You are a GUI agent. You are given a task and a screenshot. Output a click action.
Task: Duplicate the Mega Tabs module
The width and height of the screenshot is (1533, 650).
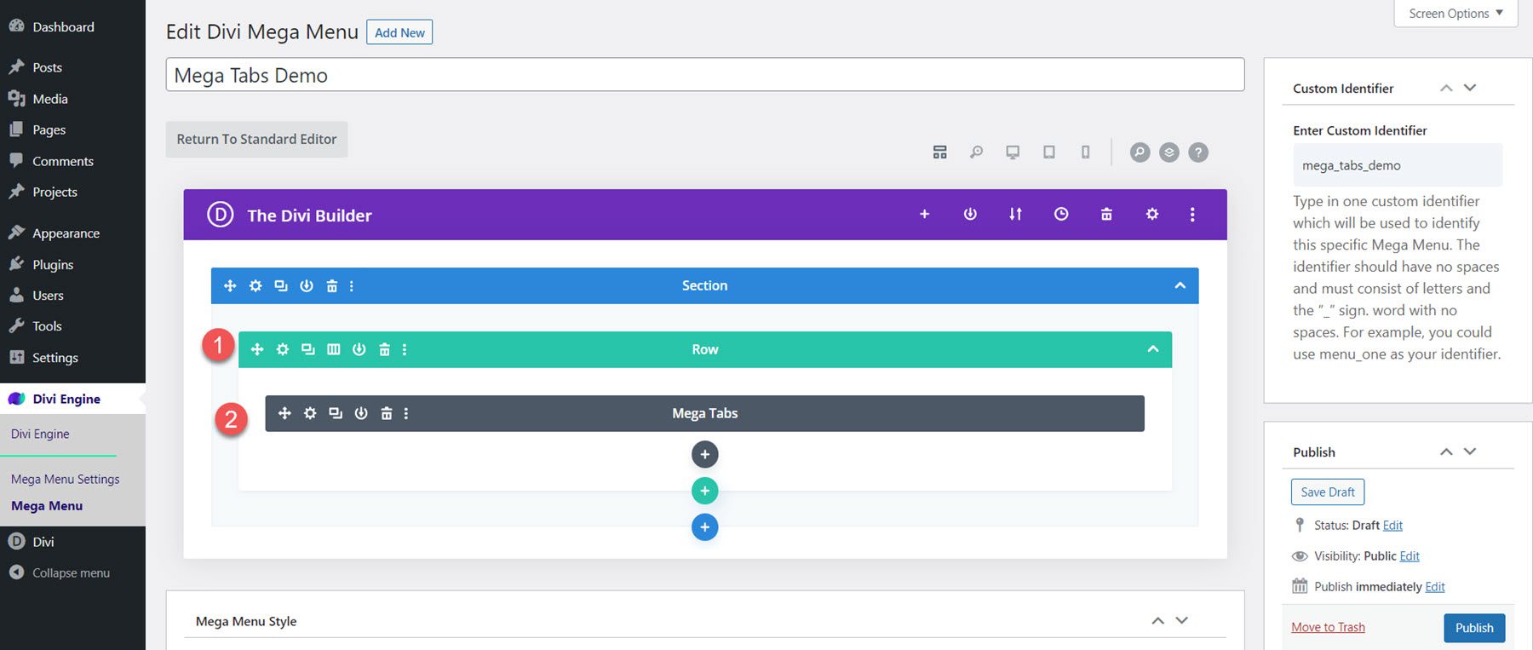[336, 413]
